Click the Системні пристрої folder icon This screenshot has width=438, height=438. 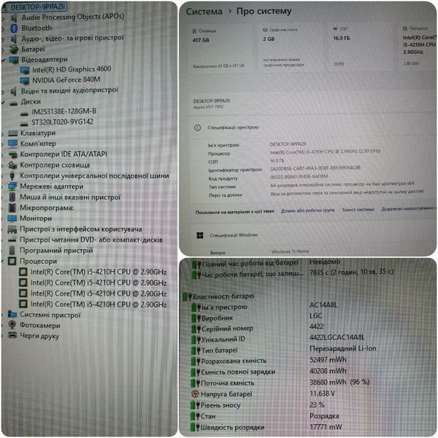tap(12, 314)
